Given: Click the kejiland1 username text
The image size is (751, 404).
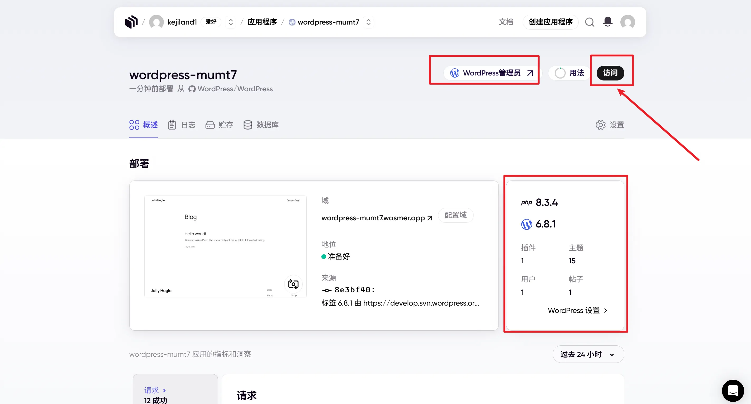Looking at the screenshot, I should [182, 22].
